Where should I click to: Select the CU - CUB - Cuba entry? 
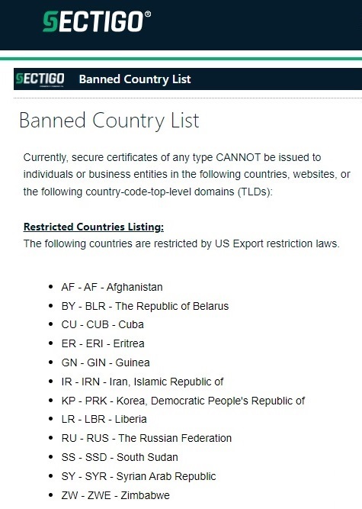coord(102,324)
